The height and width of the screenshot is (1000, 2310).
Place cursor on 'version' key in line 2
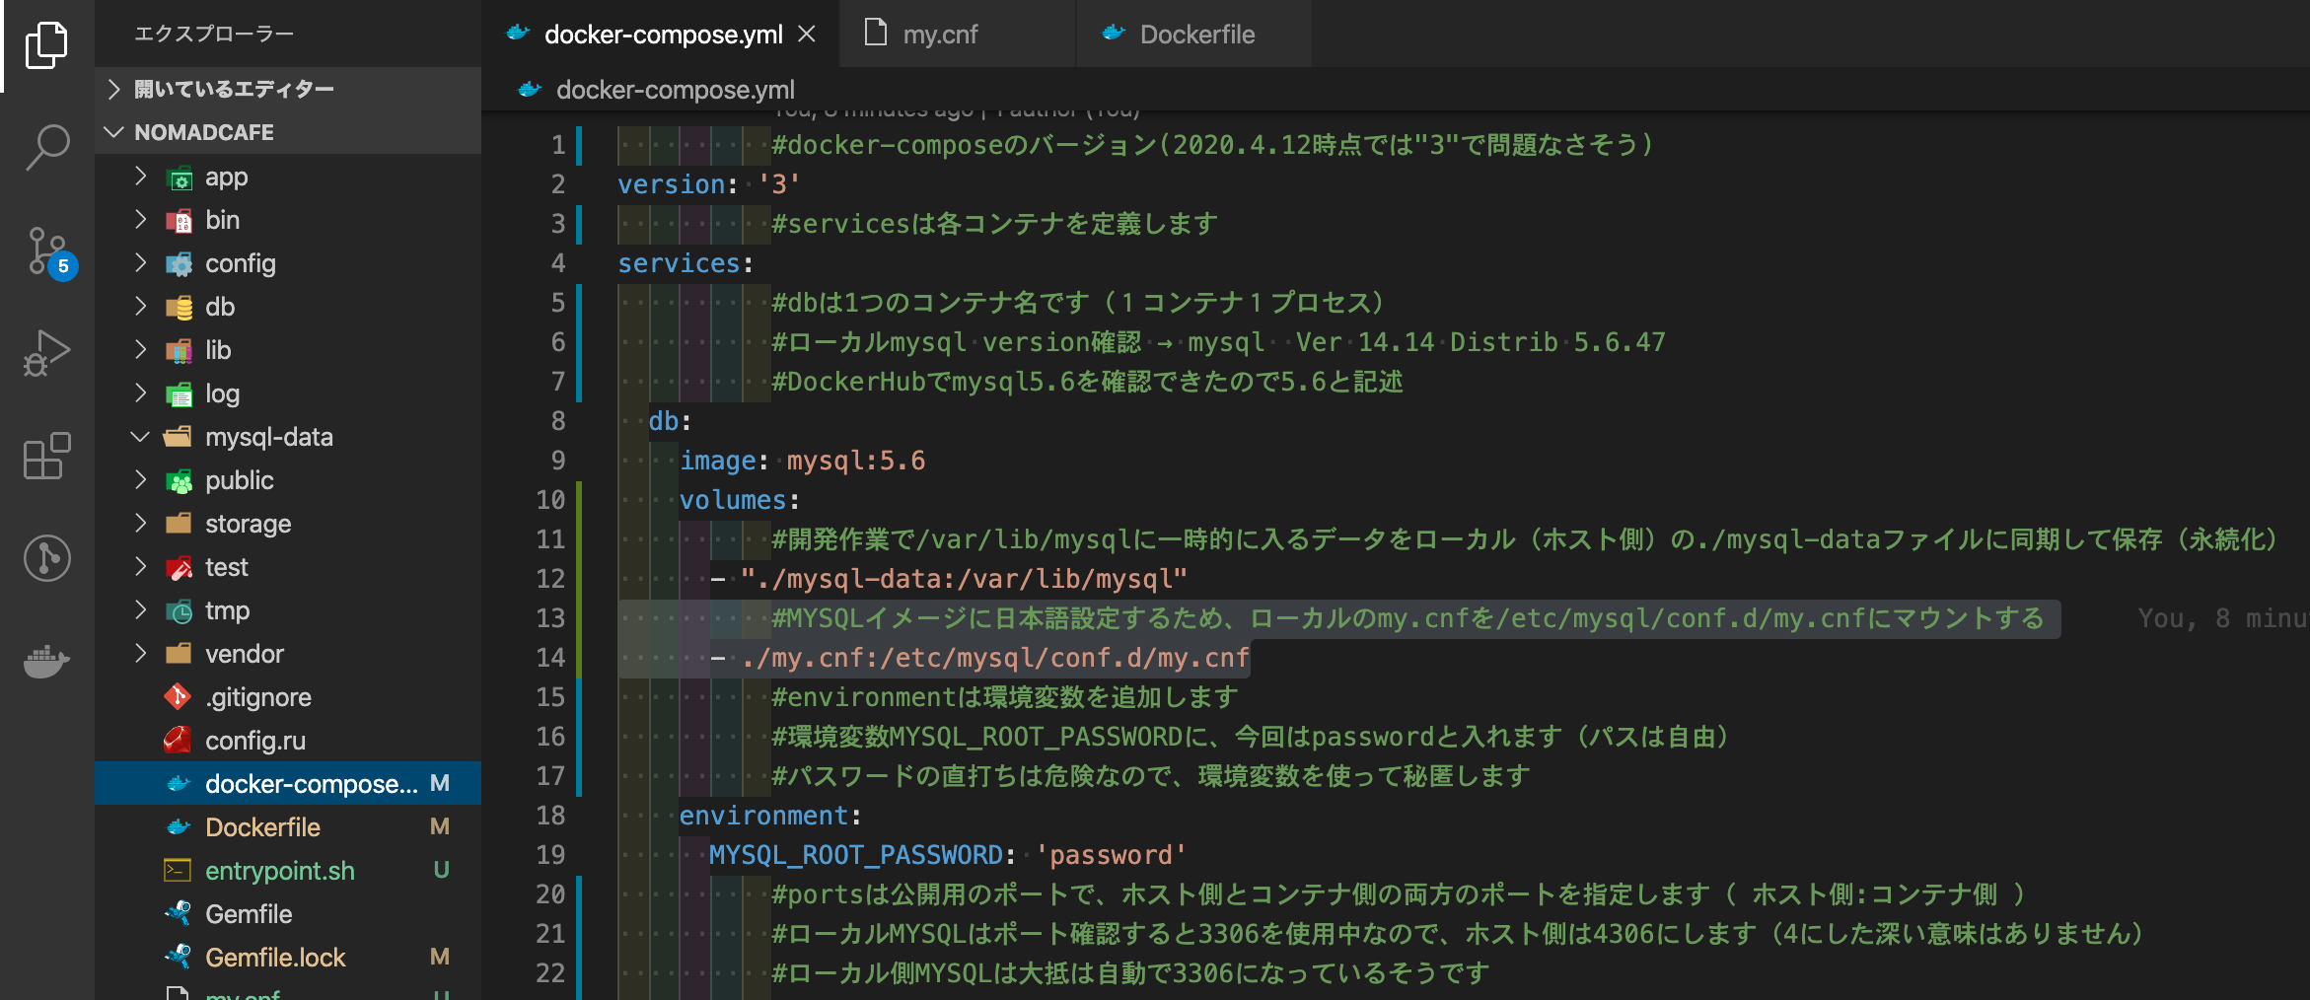point(672,184)
